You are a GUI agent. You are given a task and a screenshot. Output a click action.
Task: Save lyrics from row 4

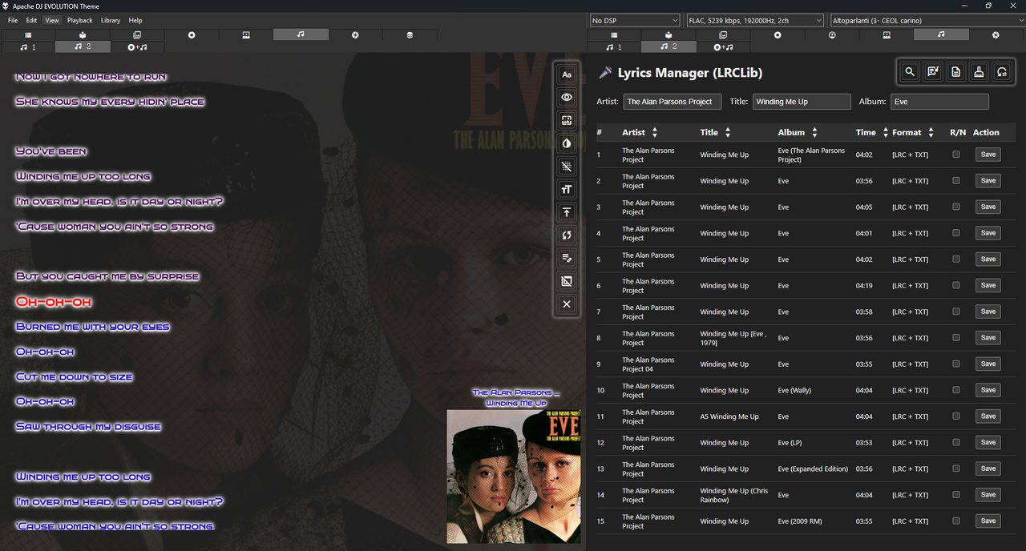coord(988,233)
